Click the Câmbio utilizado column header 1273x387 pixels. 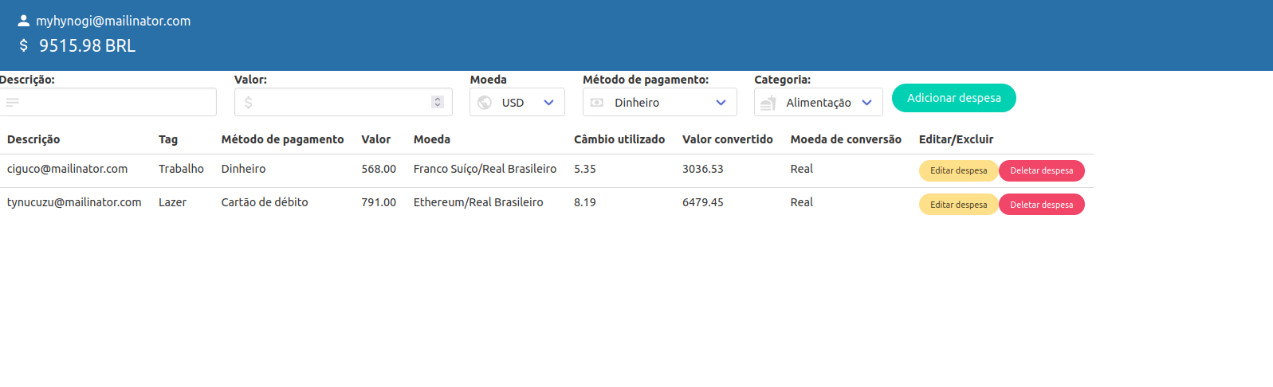(619, 139)
